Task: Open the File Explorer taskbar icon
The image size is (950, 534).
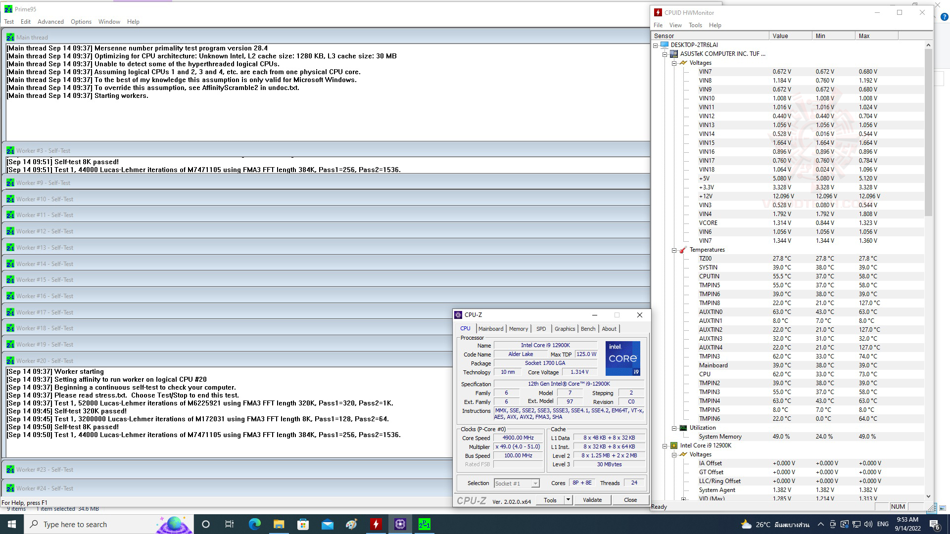Action: (x=279, y=524)
